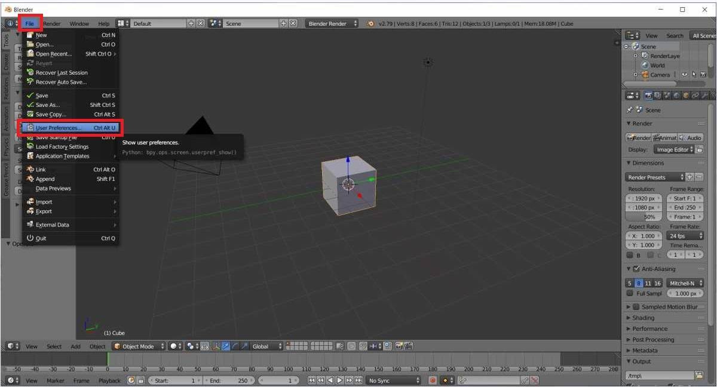The width and height of the screenshot is (717, 387).
Task: Add a render preset with plus icon
Action: coord(690,177)
